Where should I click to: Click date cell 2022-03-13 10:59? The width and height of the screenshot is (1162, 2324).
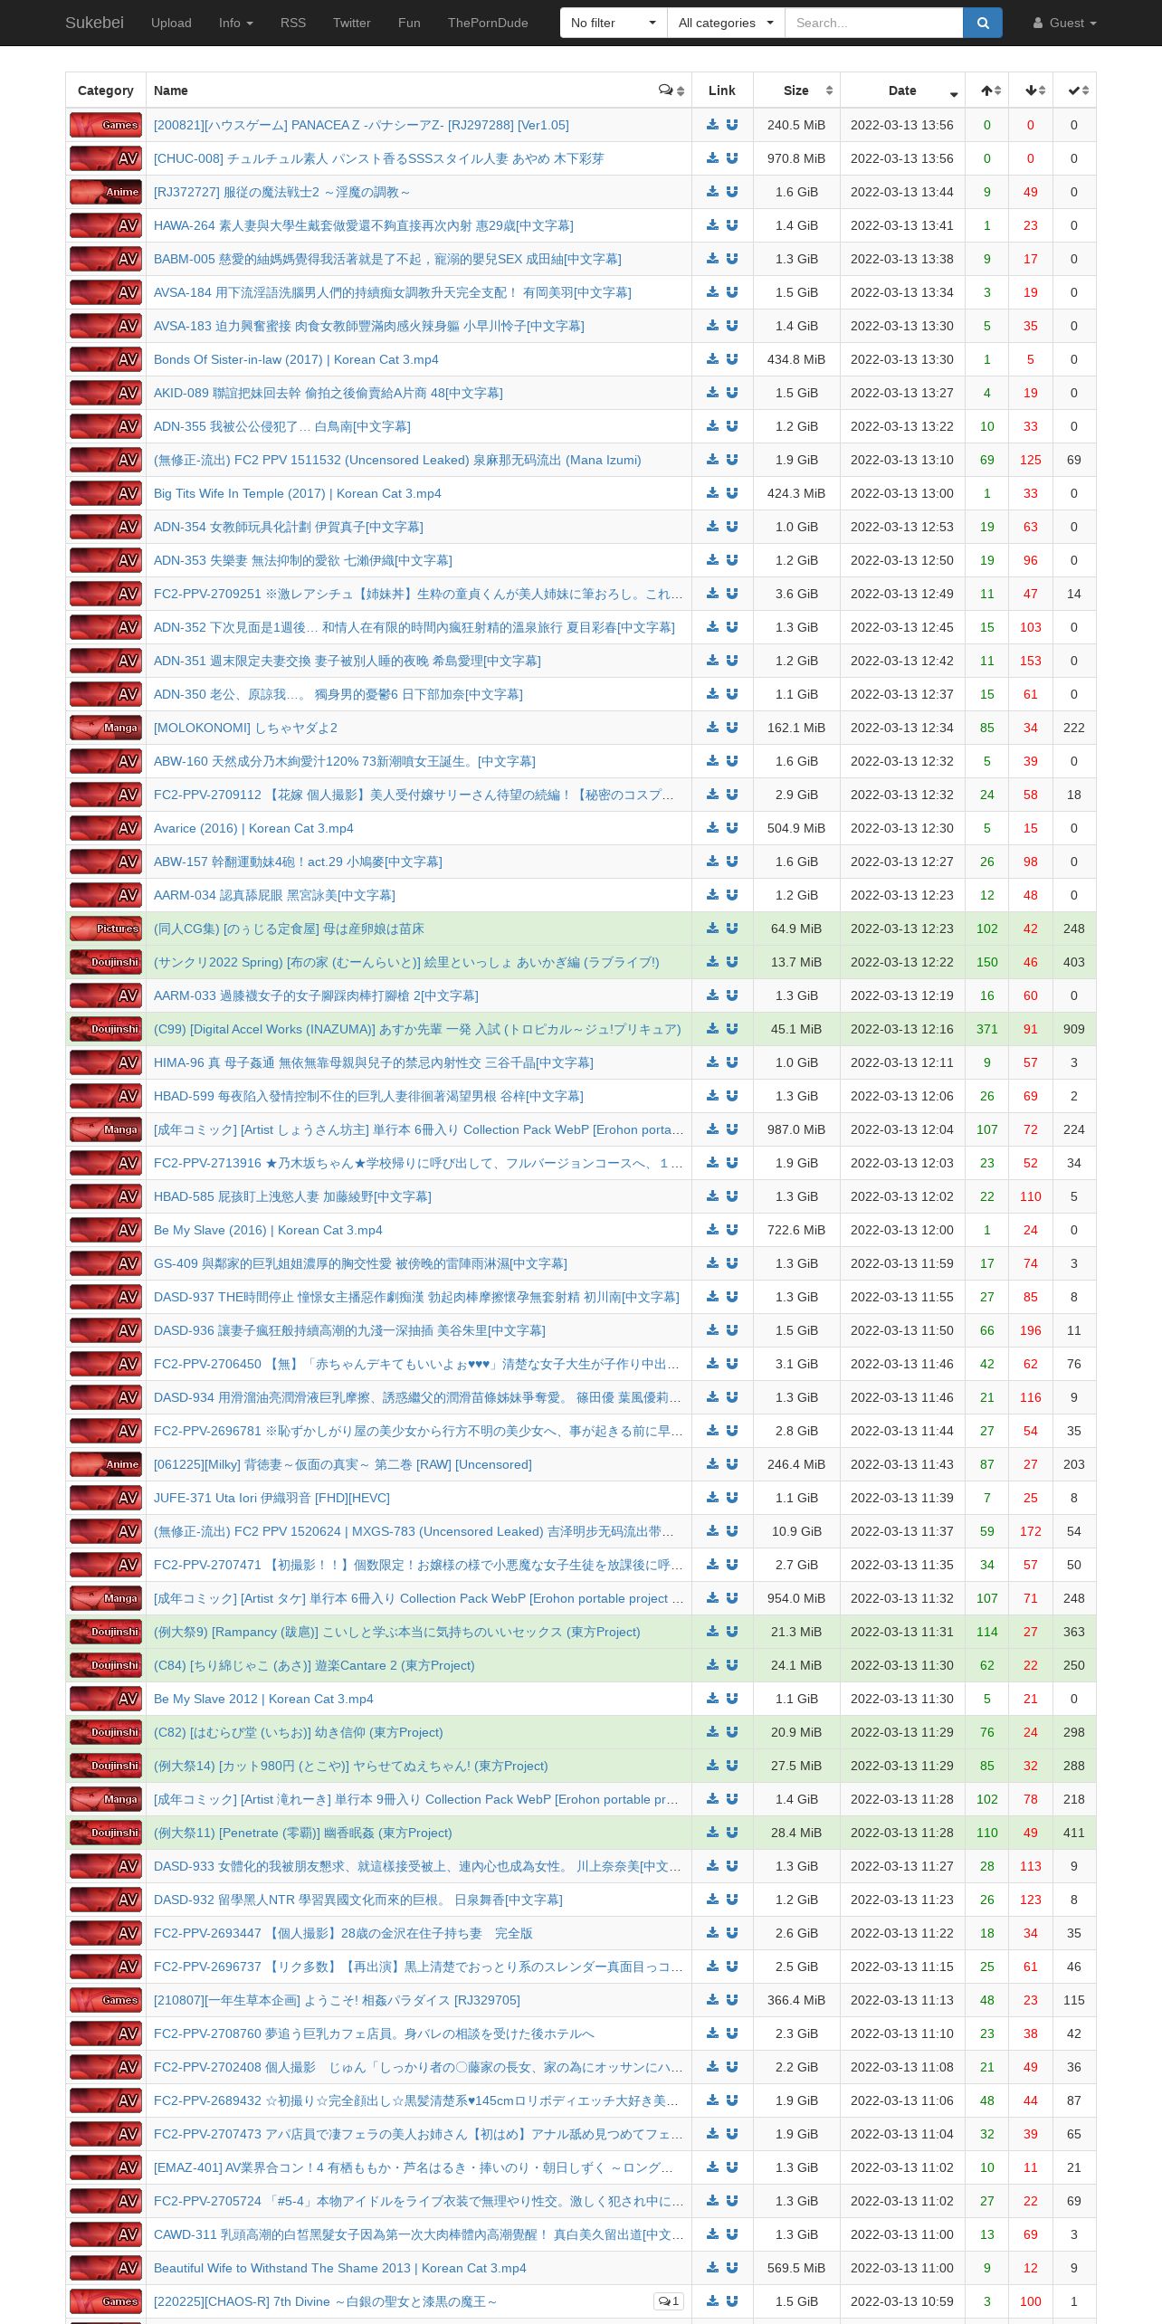(902, 2301)
